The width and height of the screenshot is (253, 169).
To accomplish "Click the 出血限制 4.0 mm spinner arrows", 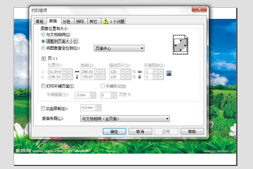I will (x=98, y=108).
